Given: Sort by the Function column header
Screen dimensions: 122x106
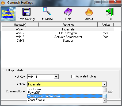Looking at the screenshot, I should point(68,25).
